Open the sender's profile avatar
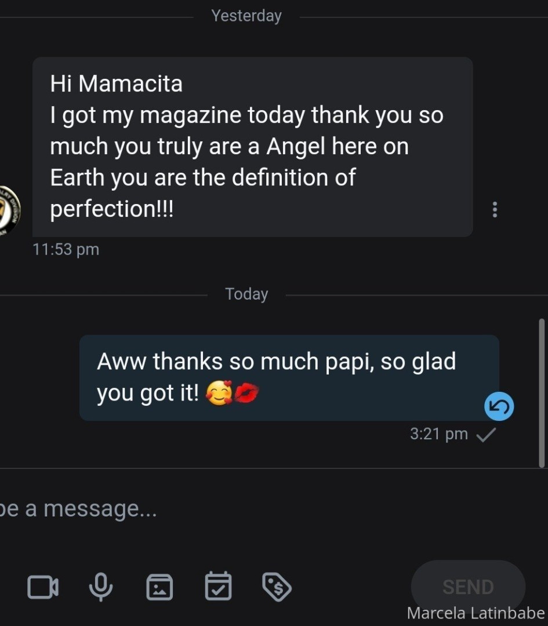 [x=8, y=209]
